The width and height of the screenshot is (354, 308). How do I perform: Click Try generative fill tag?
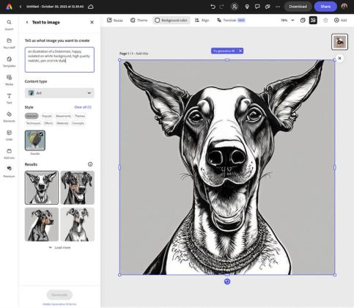click(x=224, y=51)
